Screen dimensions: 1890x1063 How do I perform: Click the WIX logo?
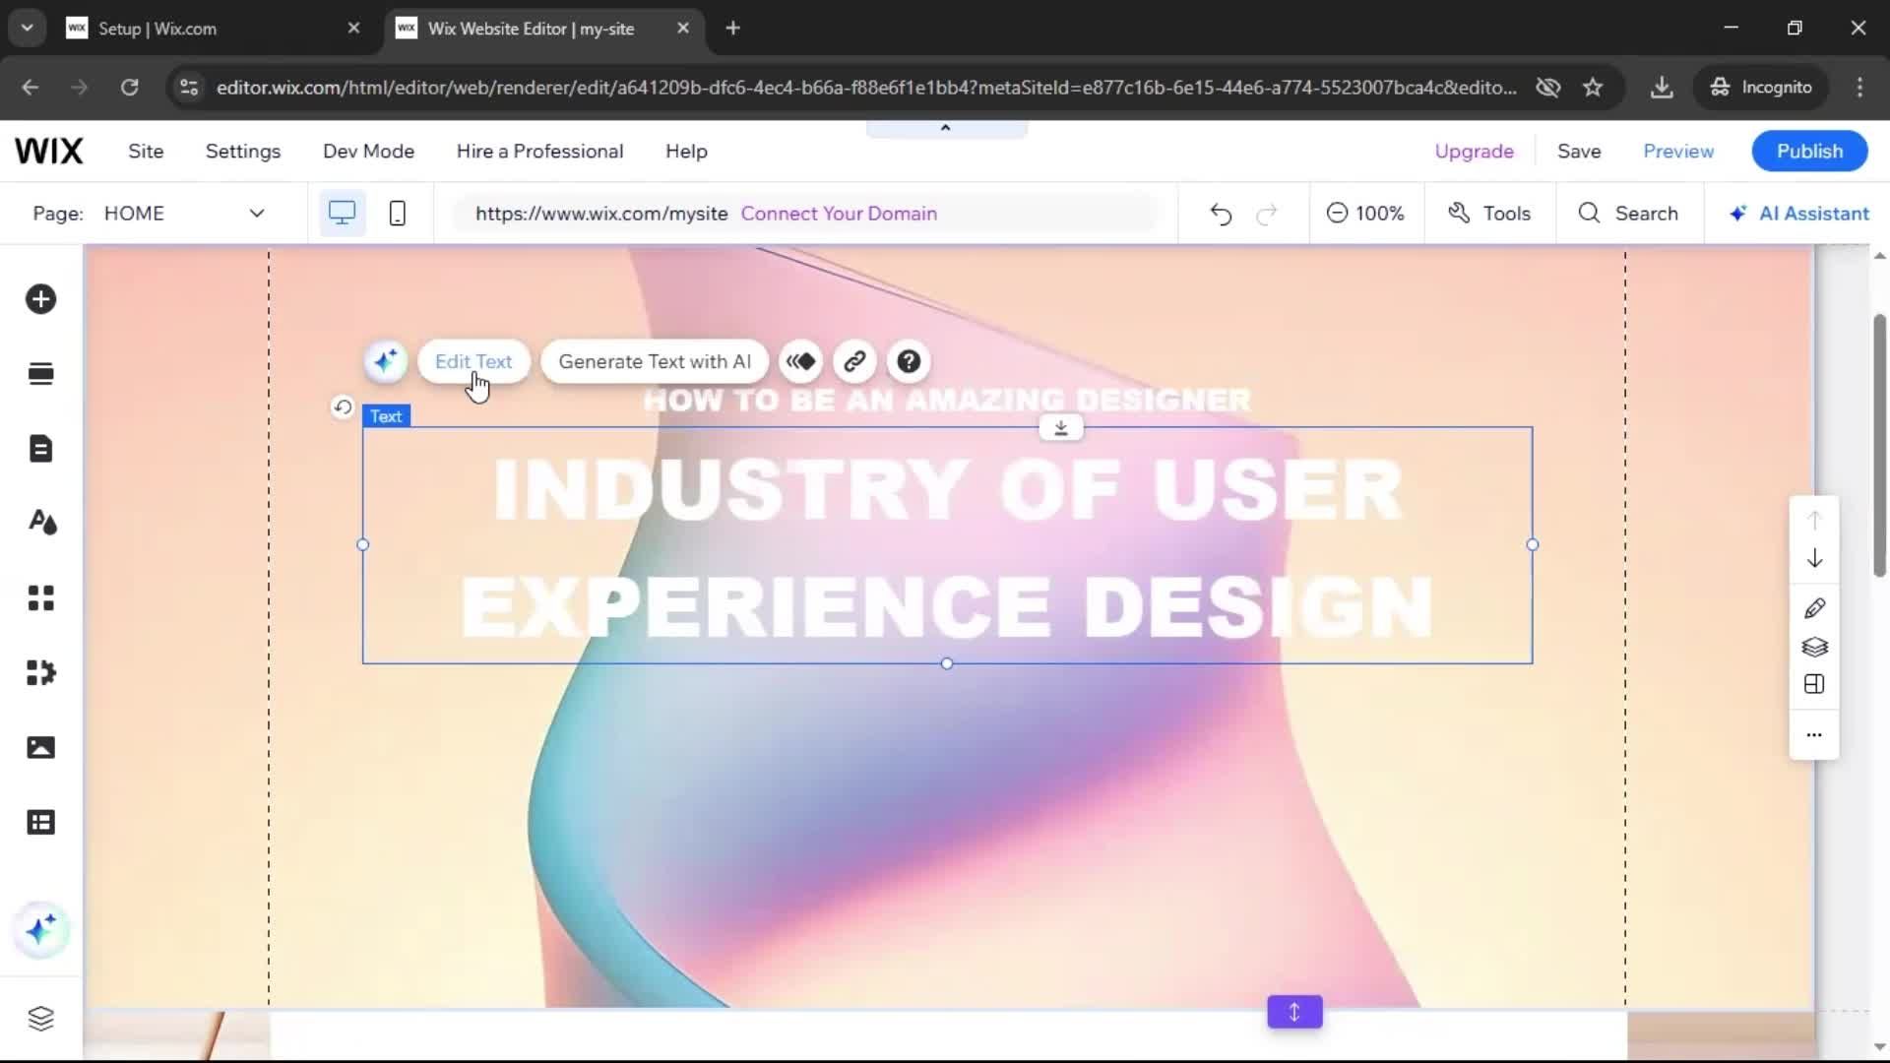point(49,152)
